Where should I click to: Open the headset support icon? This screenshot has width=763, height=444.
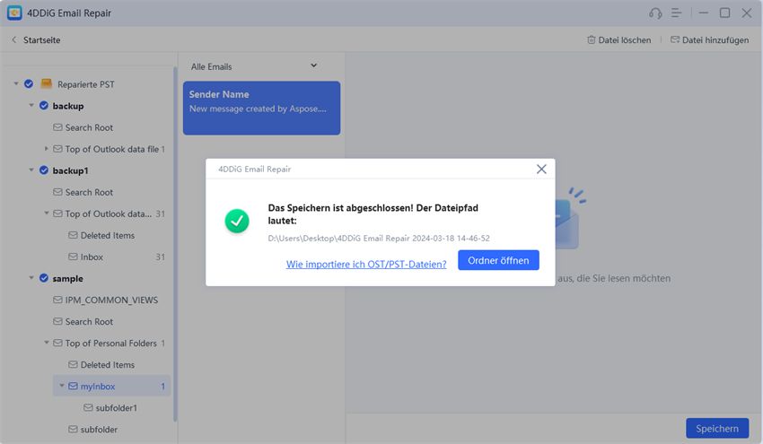tap(655, 13)
